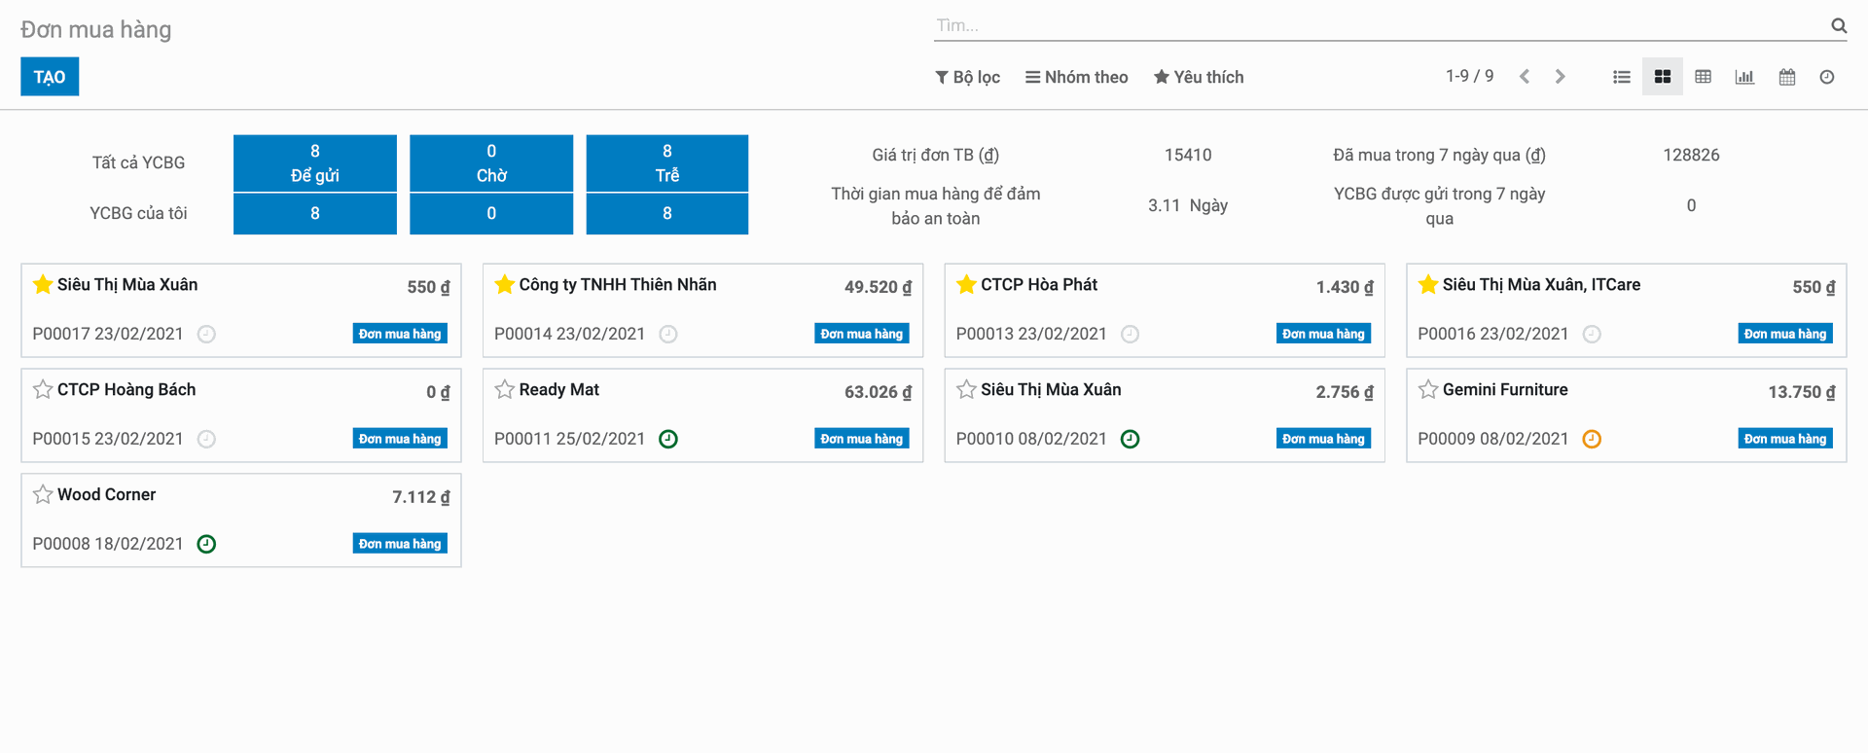Click the 15410 average order value

(1188, 155)
